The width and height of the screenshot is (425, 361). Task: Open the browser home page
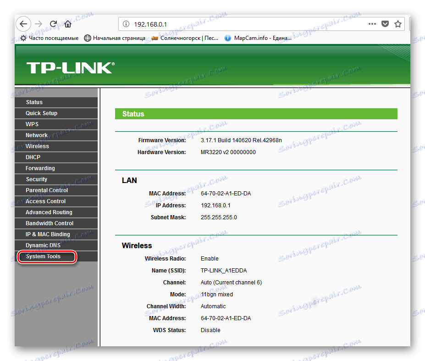coord(67,24)
